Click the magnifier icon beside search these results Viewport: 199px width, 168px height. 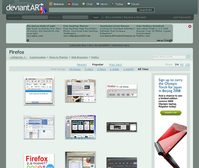coord(188,56)
